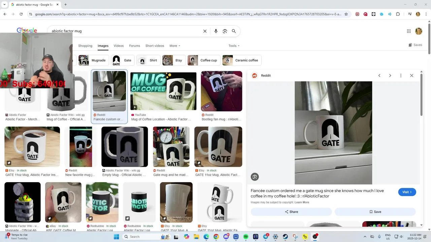Open the large preview image of the GATE mug
The image size is (431, 242).
(333, 133)
